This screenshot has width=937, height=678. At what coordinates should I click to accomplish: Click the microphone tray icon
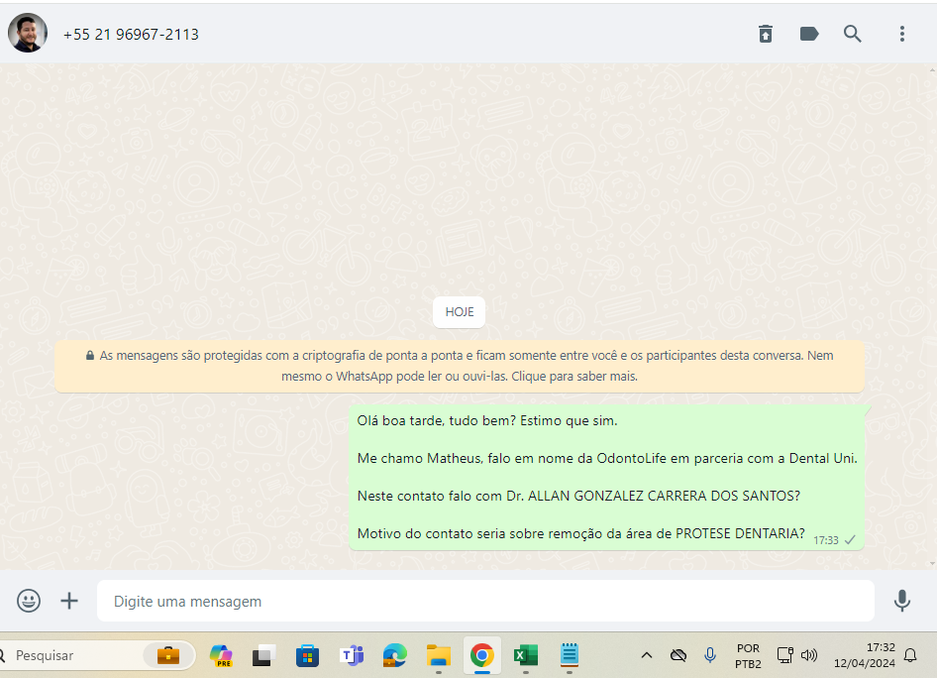(x=710, y=655)
